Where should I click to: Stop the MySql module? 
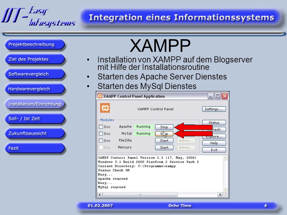164,134
